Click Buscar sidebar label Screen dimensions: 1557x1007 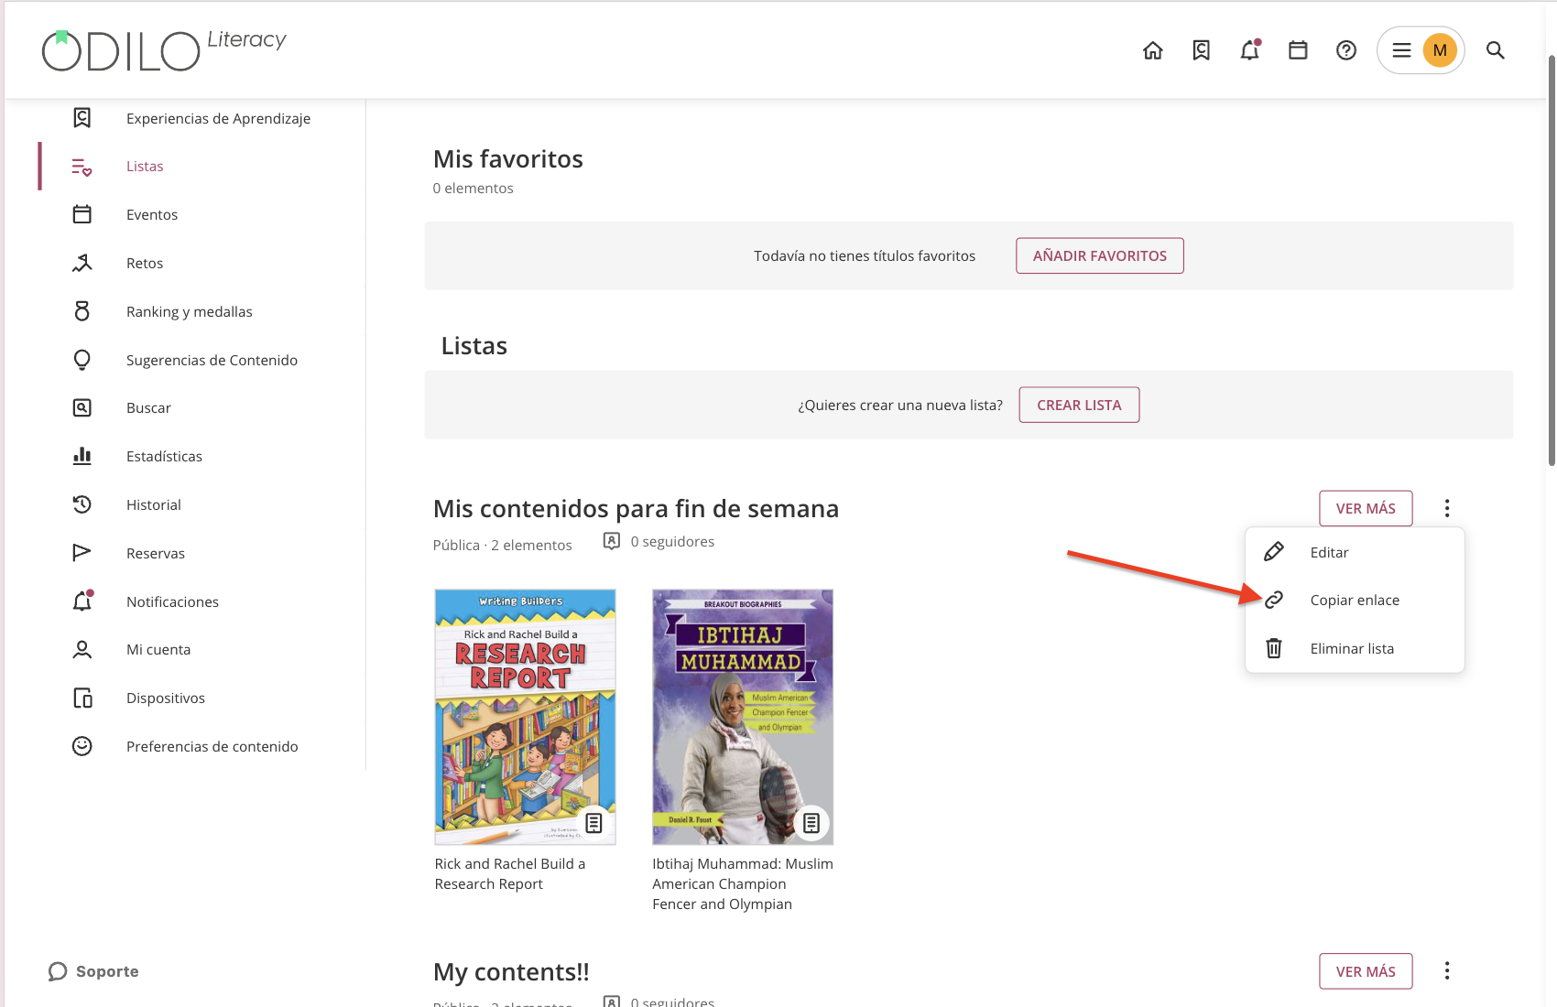(148, 407)
